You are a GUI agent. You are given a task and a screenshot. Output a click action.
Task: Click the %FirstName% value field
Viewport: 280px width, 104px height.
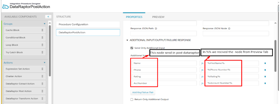point(232,63)
